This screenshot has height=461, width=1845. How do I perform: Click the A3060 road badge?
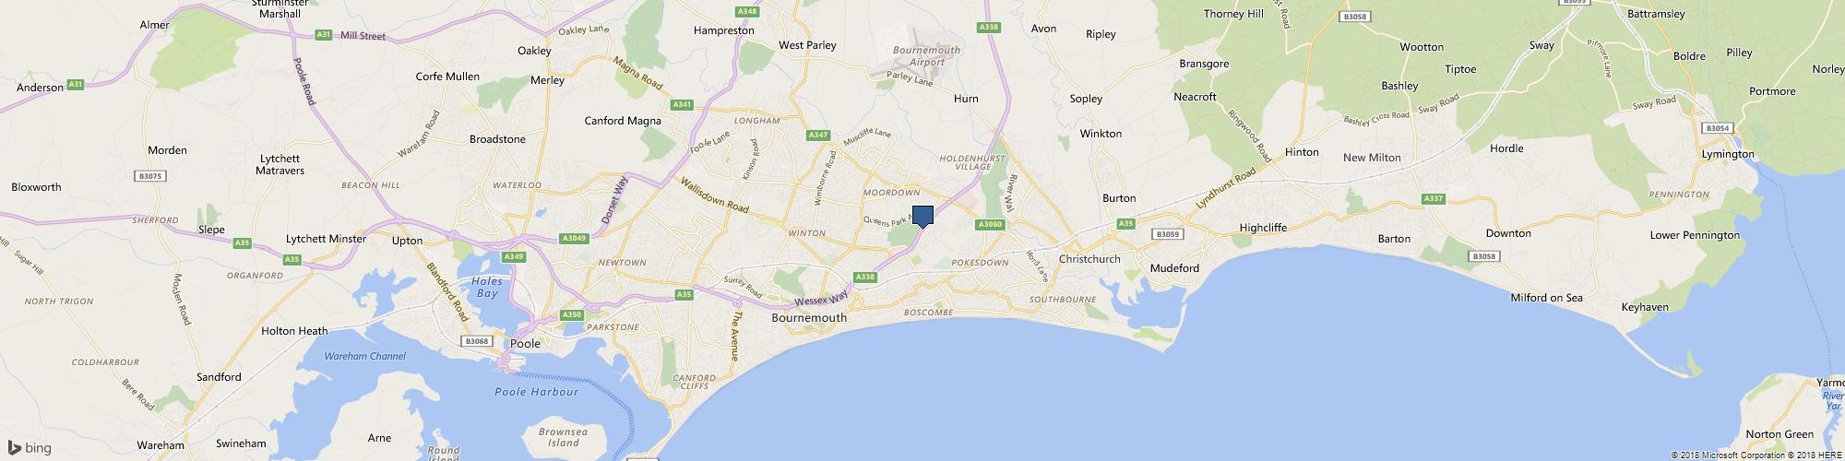coord(989,224)
